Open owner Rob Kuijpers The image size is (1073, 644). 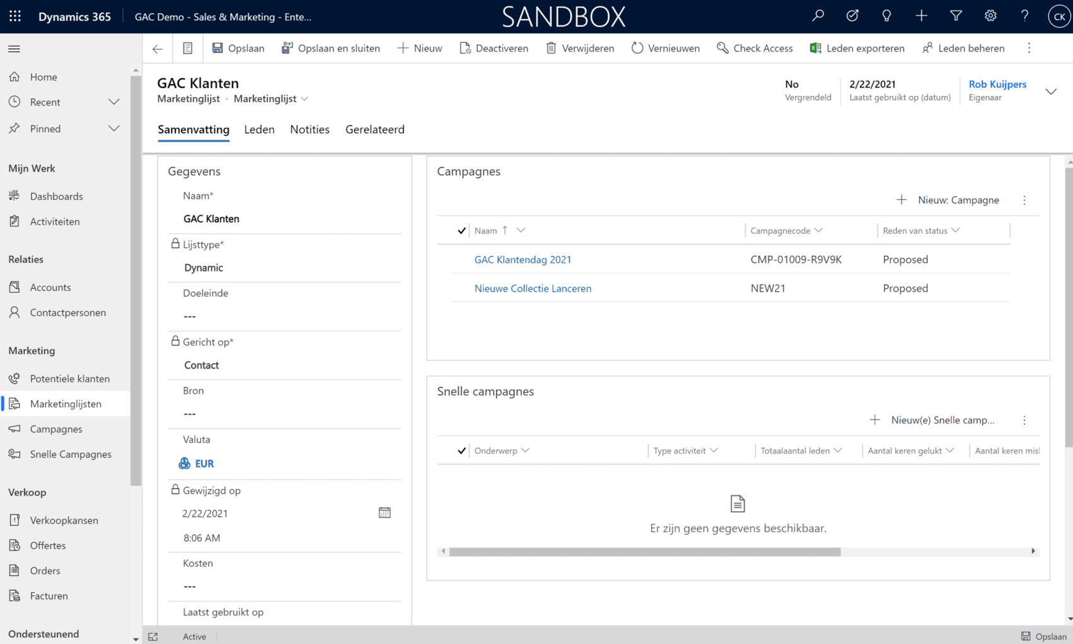point(997,84)
